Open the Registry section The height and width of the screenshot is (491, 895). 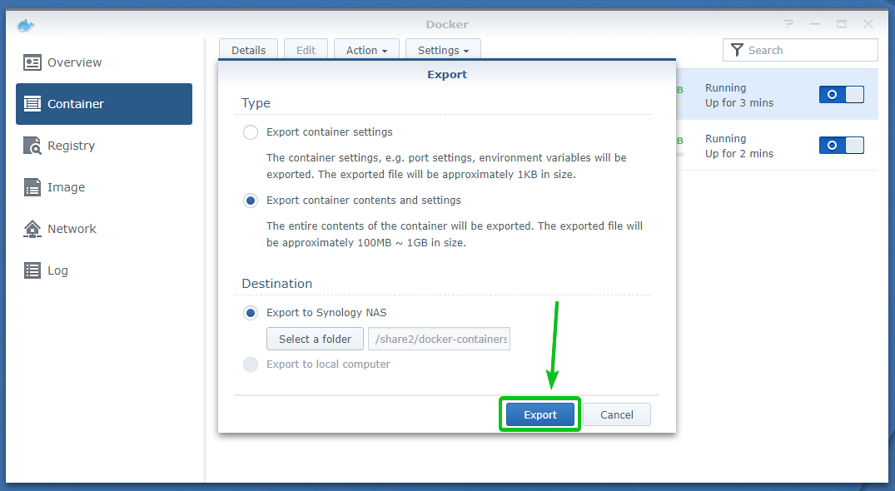(x=104, y=146)
